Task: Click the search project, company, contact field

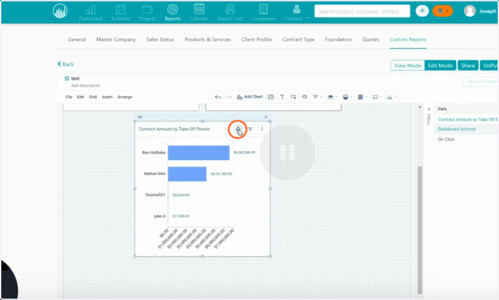Action: 362,11
